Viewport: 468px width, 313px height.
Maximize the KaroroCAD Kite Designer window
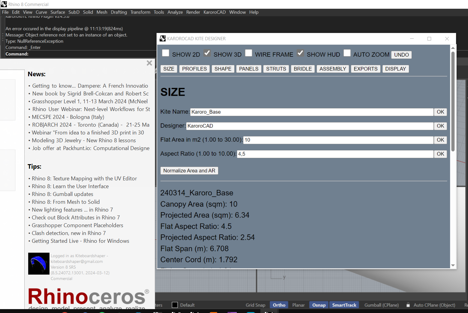point(429,39)
